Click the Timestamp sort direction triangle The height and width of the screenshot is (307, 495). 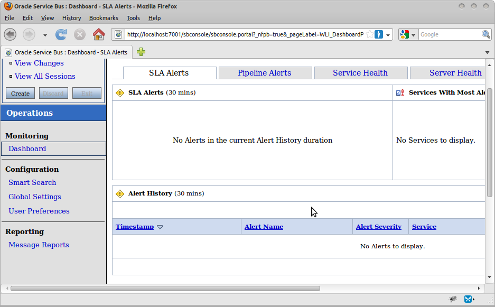[160, 227]
